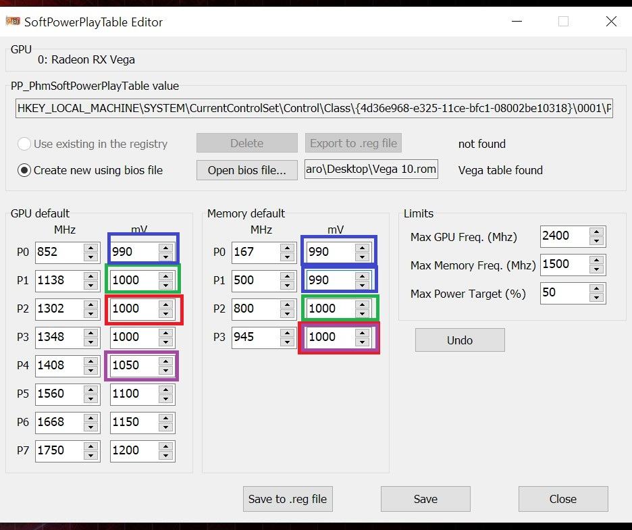Decrease Memory P3 MHz with down arrow
The image size is (632, 530).
(x=288, y=342)
